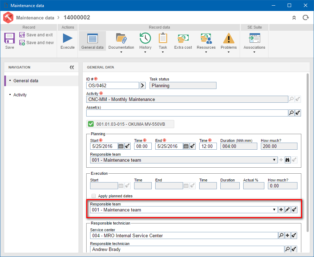
Task: Expand the Task dropdown arrow
Action: coord(163,52)
